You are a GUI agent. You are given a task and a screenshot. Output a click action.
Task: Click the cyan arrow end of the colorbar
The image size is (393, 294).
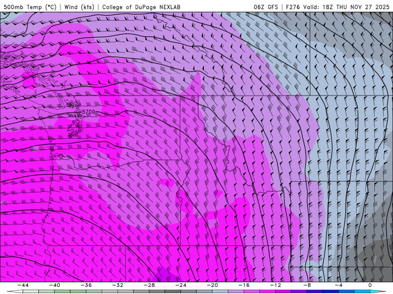(x=377, y=291)
